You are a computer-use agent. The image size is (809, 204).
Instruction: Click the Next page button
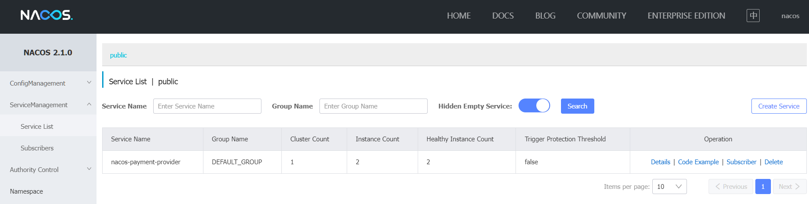pos(790,187)
